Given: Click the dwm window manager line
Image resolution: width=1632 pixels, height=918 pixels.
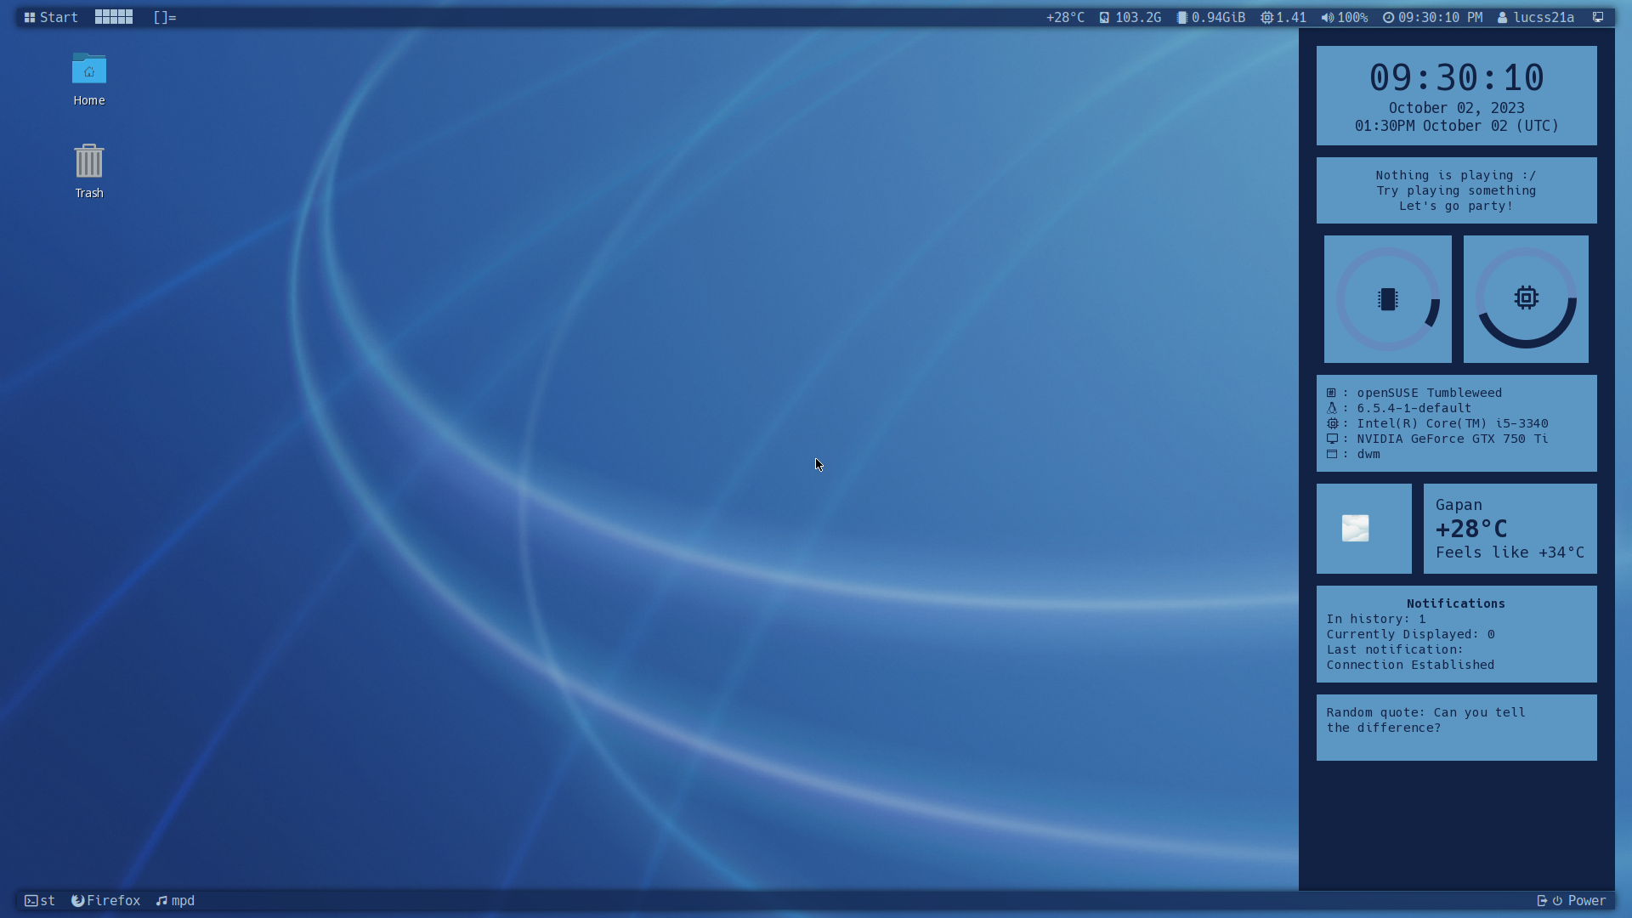Looking at the screenshot, I should [1353, 454].
